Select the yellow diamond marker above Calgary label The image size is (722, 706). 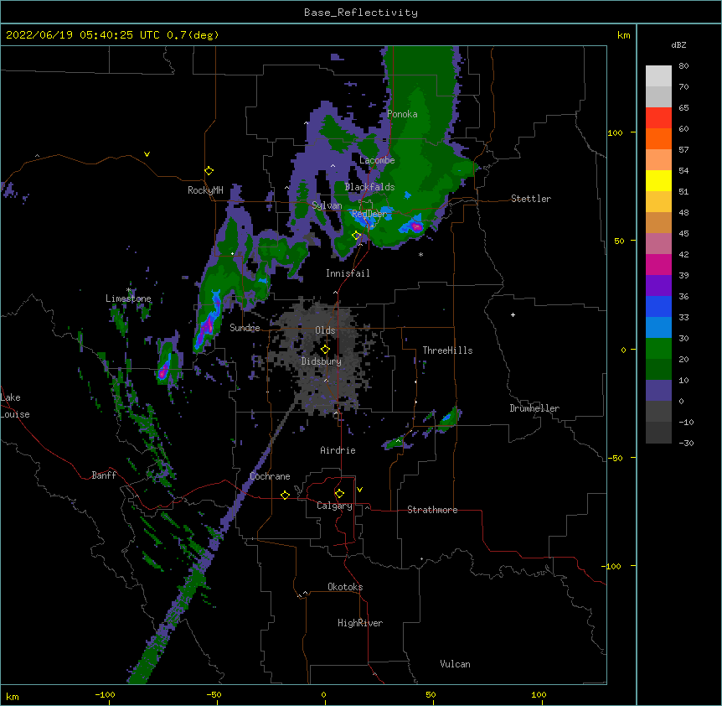click(339, 494)
